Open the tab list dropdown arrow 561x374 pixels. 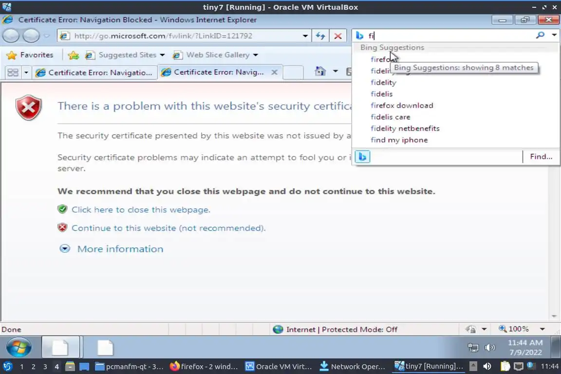tap(26, 72)
